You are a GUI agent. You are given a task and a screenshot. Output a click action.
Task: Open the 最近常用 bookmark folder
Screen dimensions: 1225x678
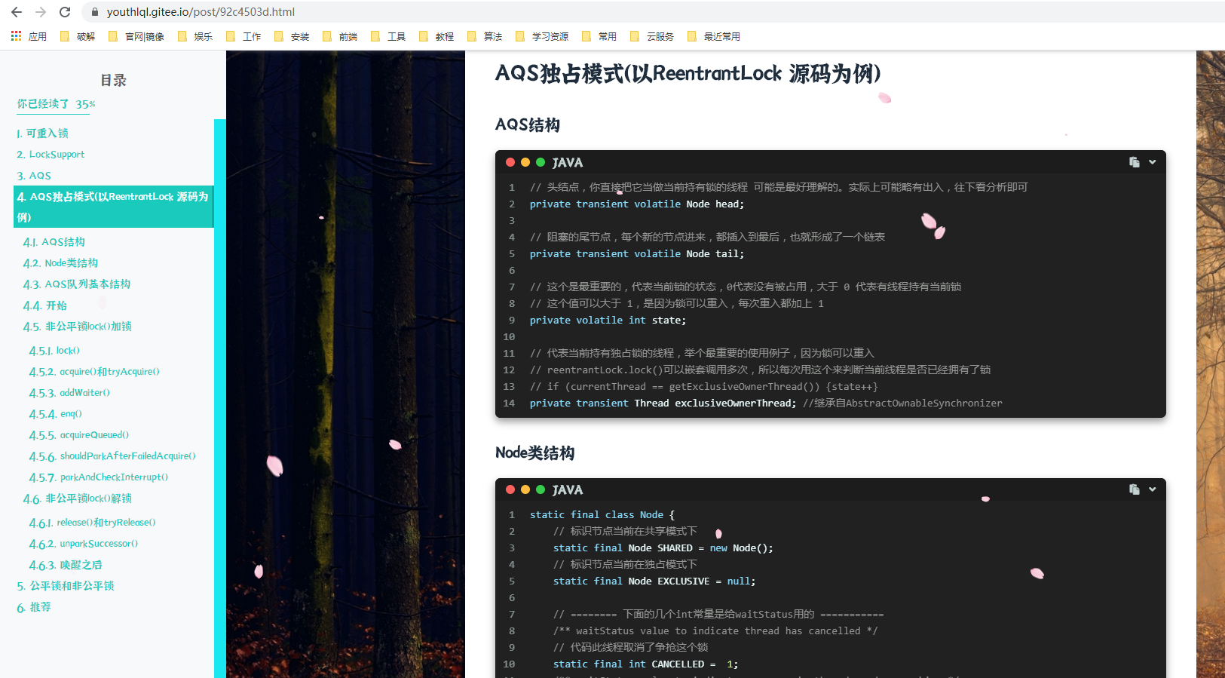714,36
